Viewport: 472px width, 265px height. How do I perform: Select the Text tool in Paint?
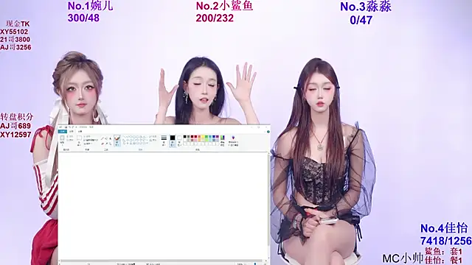tap(110, 138)
